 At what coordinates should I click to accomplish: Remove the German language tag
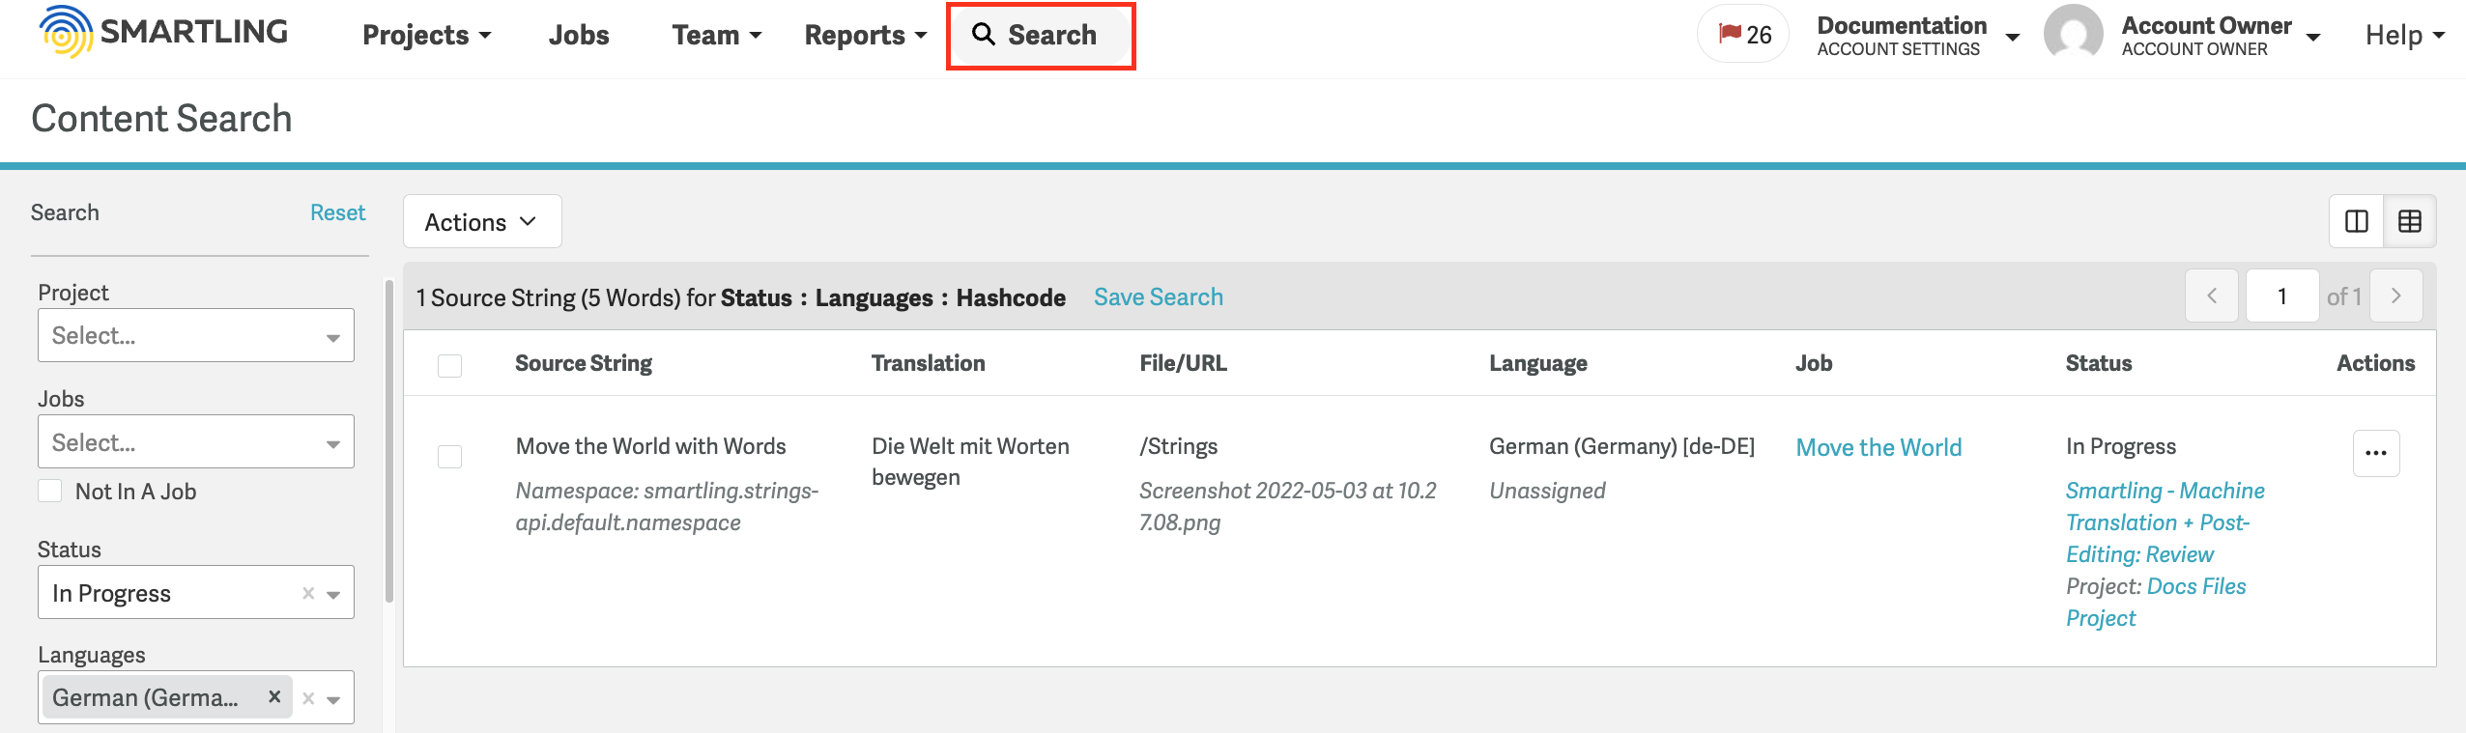point(274,696)
